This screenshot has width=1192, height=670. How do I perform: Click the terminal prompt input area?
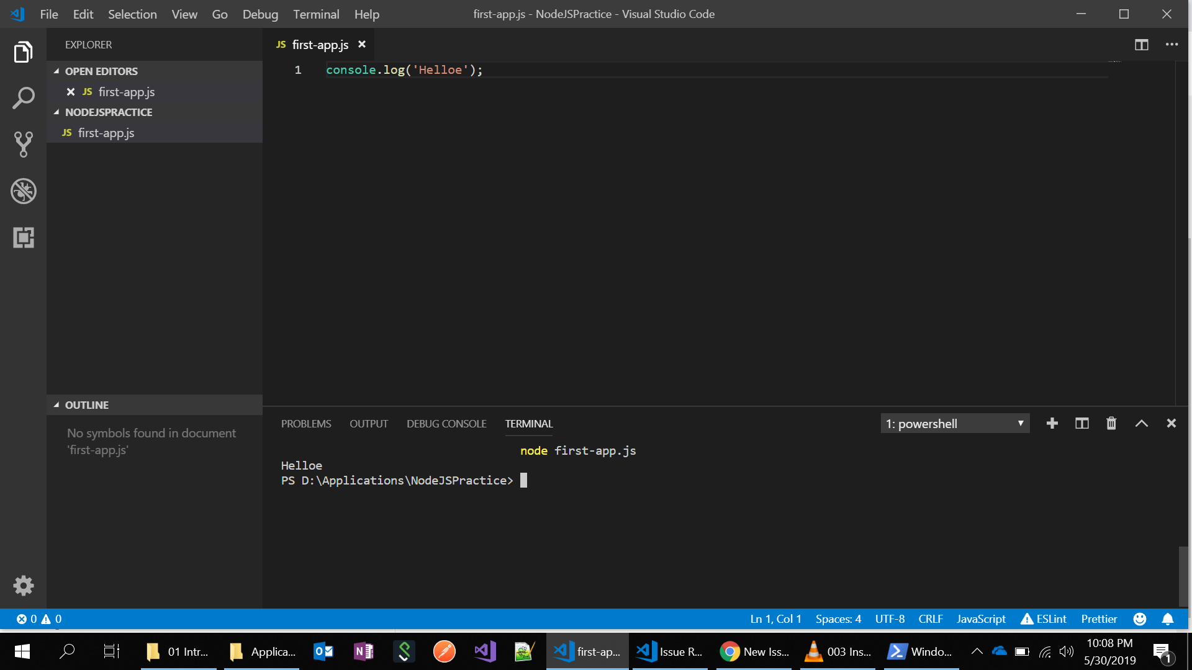coord(523,480)
